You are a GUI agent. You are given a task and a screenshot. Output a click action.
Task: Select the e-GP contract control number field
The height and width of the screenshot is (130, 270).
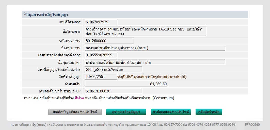click(114, 91)
